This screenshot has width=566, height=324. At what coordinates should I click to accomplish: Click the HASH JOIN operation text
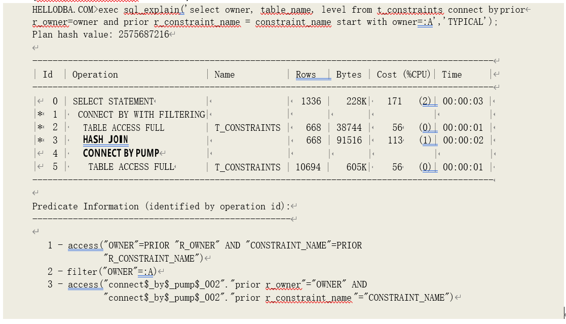point(105,140)
